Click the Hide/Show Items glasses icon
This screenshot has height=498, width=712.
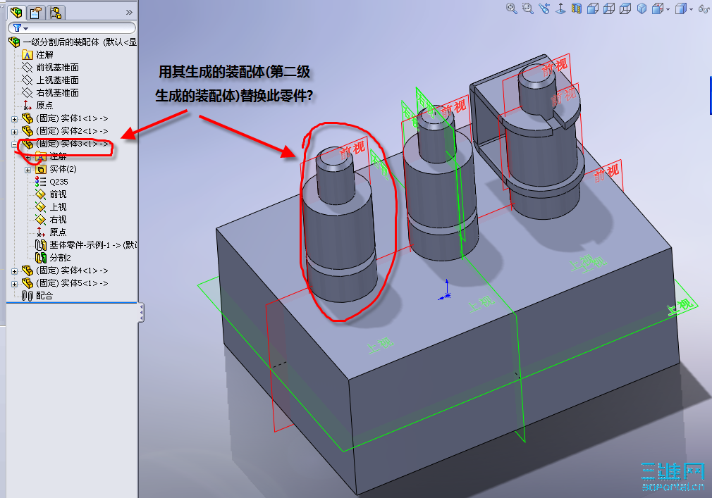(704, 8)
